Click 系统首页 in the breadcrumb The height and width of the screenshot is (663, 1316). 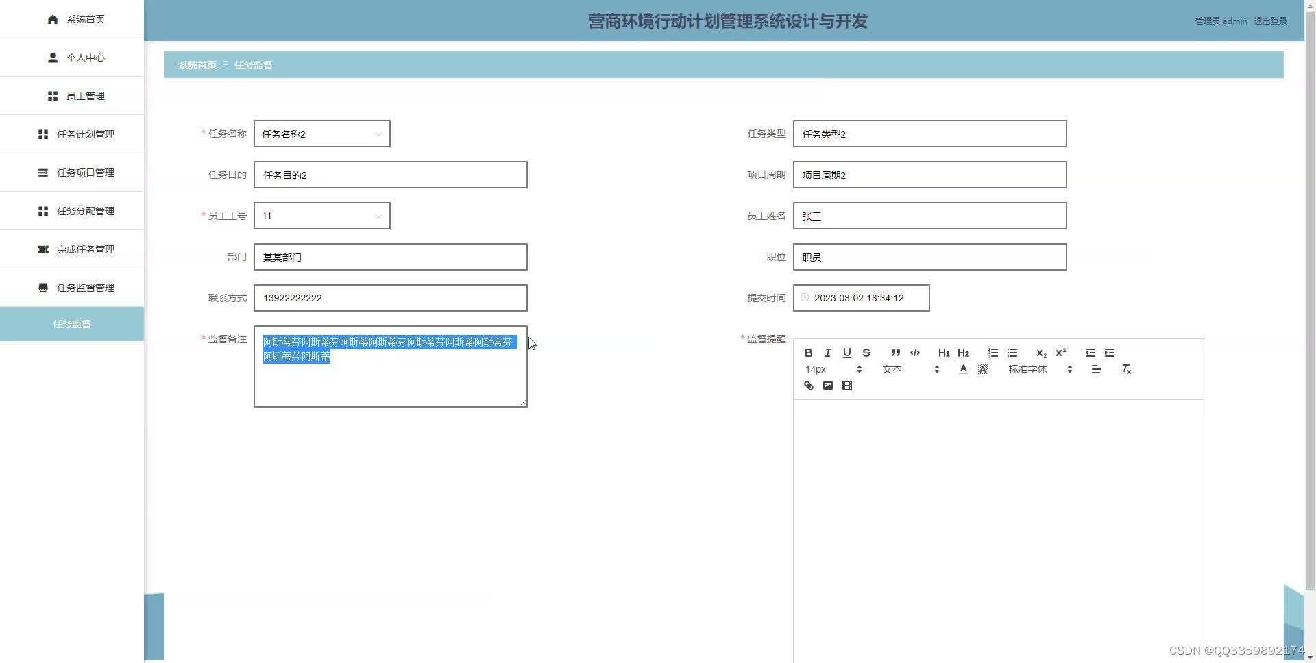click(x=197, y=65)
